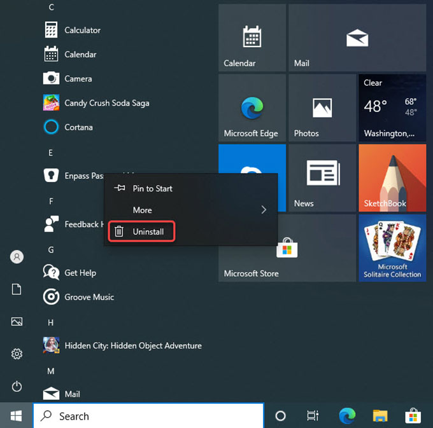Open Task View on the taskbar
Viewport: 433px width, 428px height.
click(x=313, y=416)
